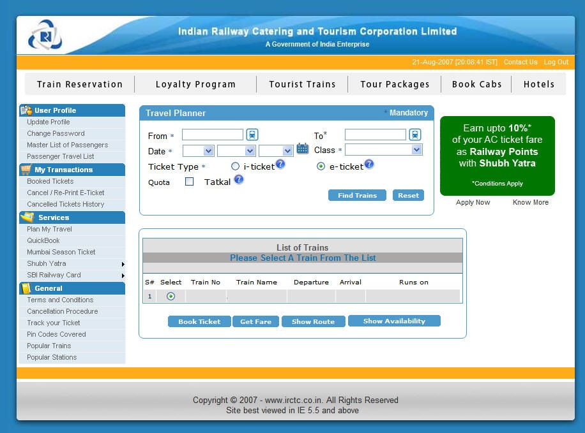The height and width of the screenshot is (433, 585).
Task: Select the i-ticket radio button
Action: (x=235, y=166)
